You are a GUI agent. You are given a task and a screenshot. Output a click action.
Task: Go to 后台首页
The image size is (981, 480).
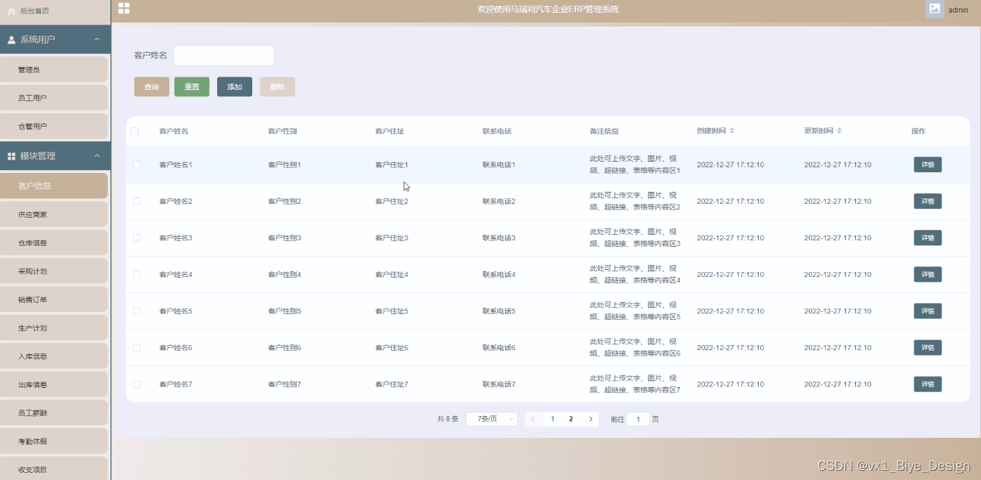click(x=34, y=11)
